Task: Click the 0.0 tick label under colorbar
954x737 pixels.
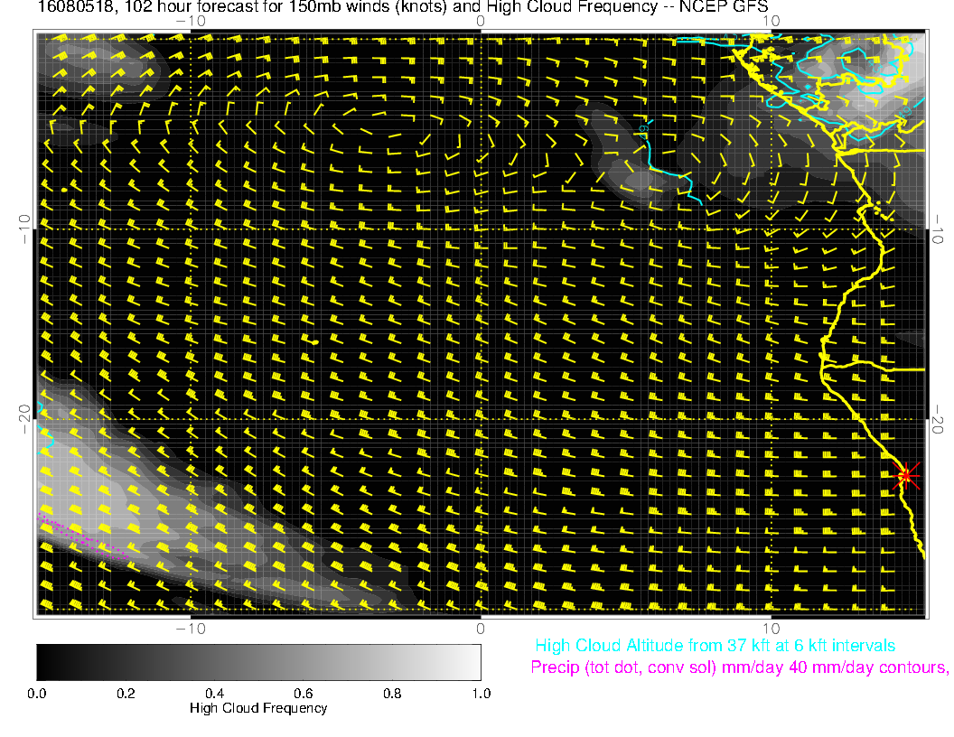Action: tap(37, 693)
